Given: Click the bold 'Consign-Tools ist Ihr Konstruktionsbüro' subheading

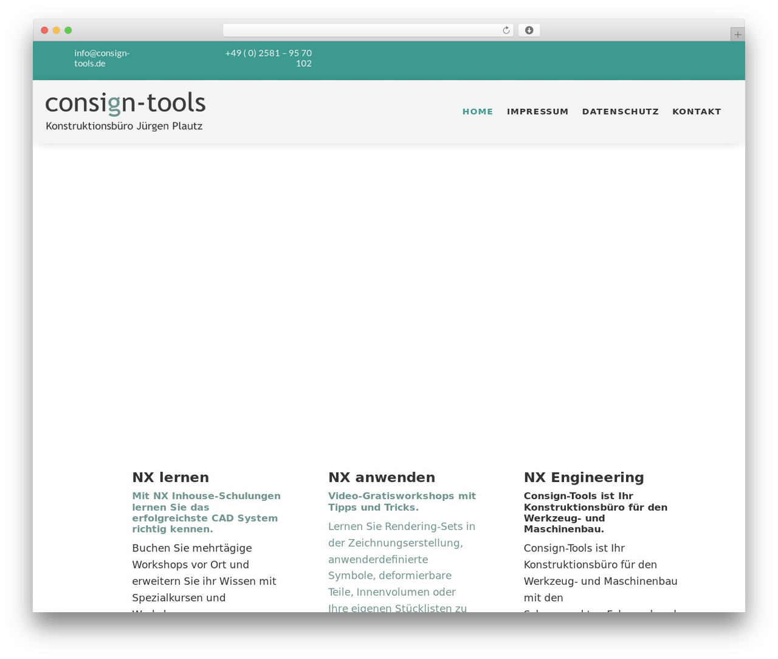Looking at the screenshot, I should pos(596,512).
